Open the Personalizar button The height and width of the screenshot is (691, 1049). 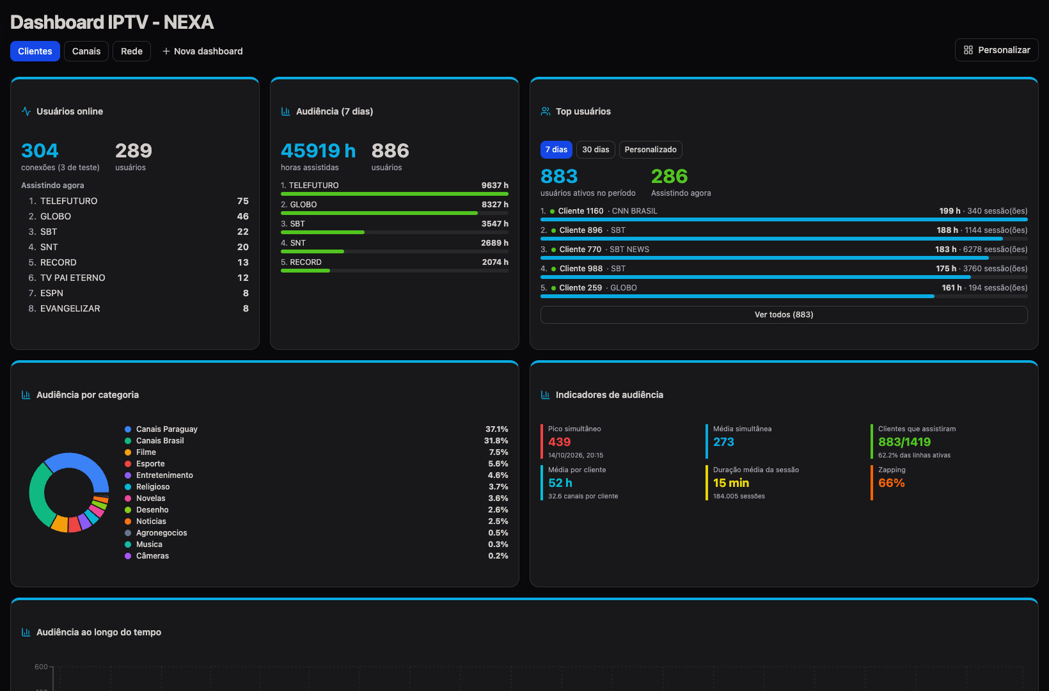[997, 50]
